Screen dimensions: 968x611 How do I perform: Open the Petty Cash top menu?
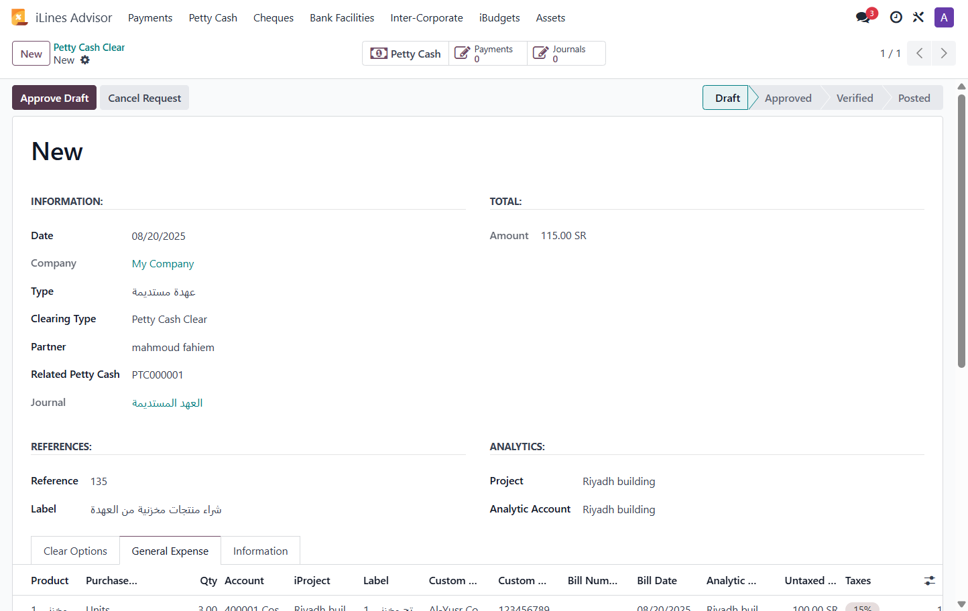point(213,18)
